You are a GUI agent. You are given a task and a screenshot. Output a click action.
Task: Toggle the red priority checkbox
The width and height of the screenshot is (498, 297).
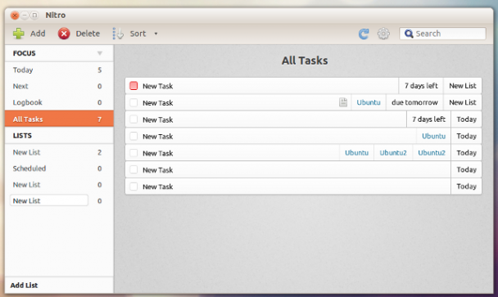(134, 86)
